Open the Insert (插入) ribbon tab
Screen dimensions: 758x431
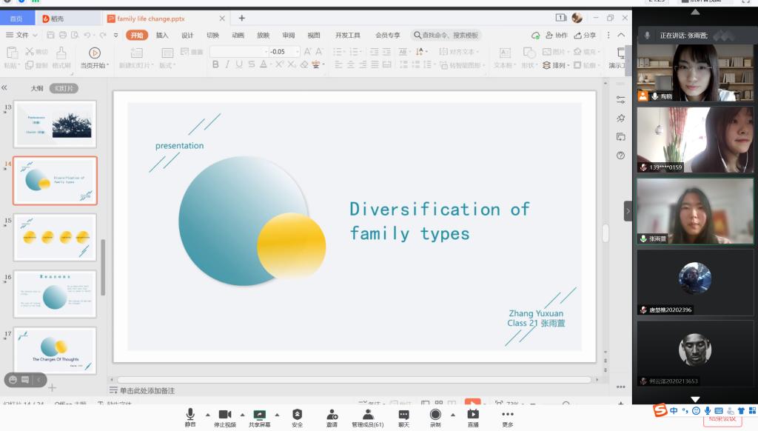162,36
